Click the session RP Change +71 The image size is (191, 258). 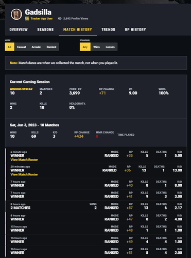[x=102, y=93]
